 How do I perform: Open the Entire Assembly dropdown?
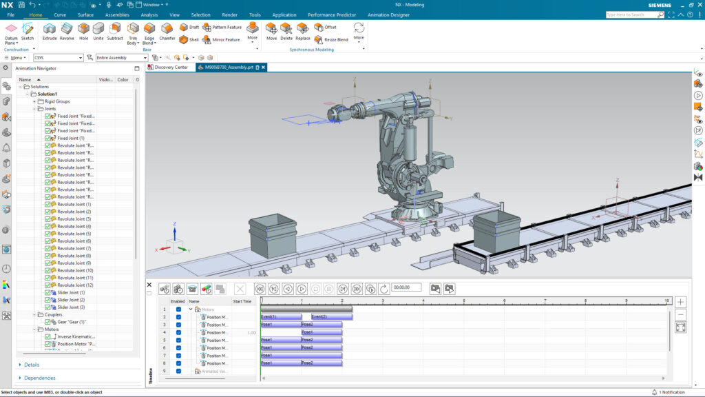tap(121, 58)
